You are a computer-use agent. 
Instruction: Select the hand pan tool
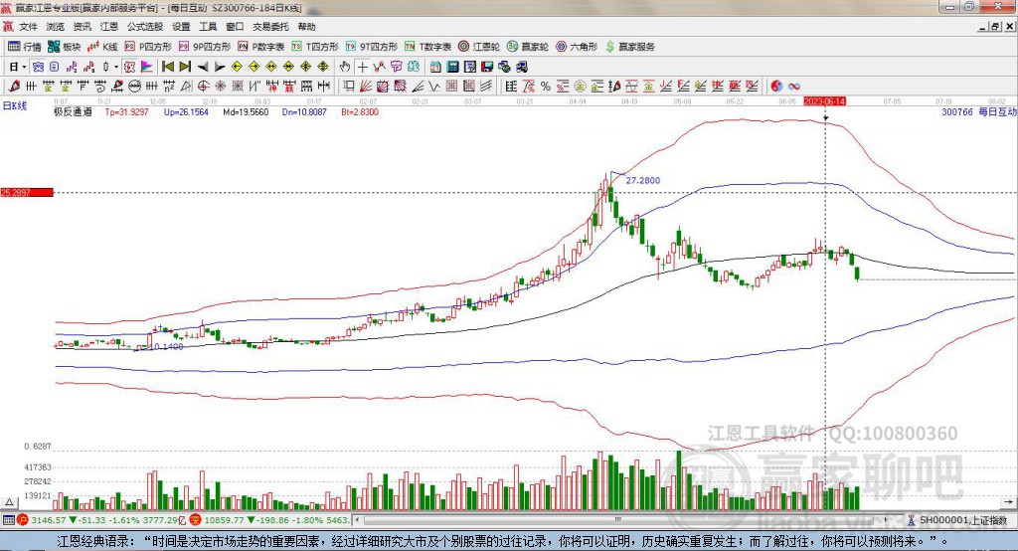pyautogui.click(x=345, y=67)
